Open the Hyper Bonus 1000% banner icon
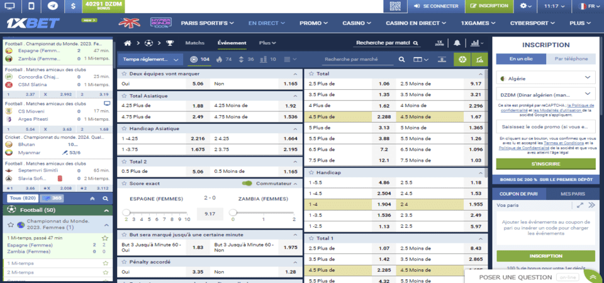This screenshot has height=283, width=604. (160, 23)
